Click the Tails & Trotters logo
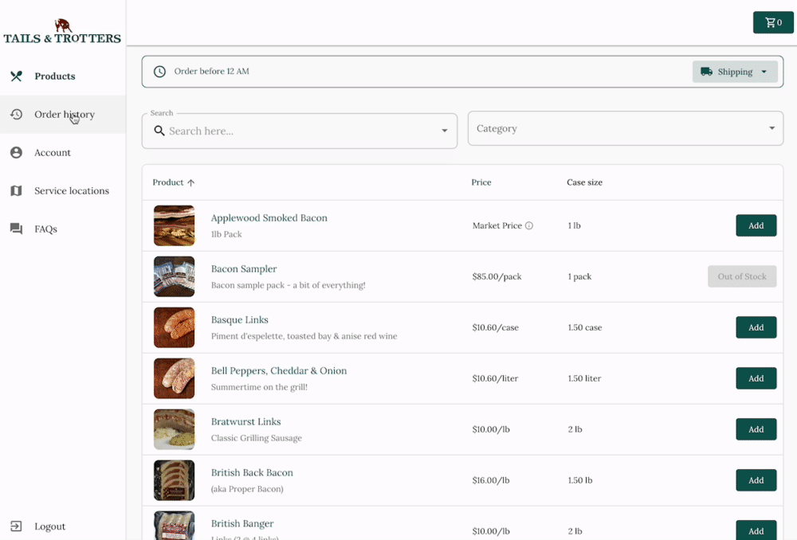 (x=62, y=32)
